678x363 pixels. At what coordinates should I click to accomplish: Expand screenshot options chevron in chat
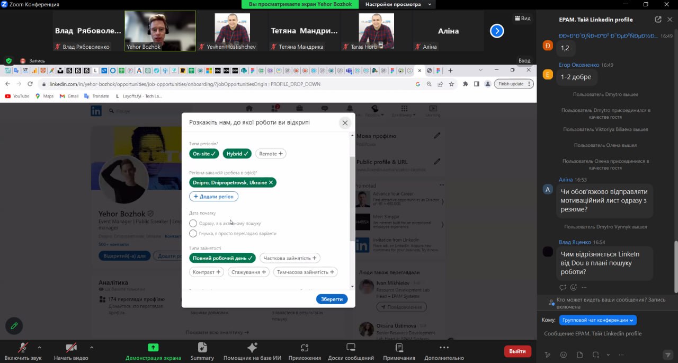click(x=608, y=355)
